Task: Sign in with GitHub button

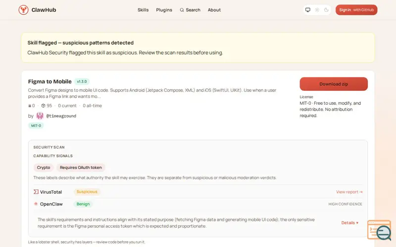Action: tap(356, 10)
